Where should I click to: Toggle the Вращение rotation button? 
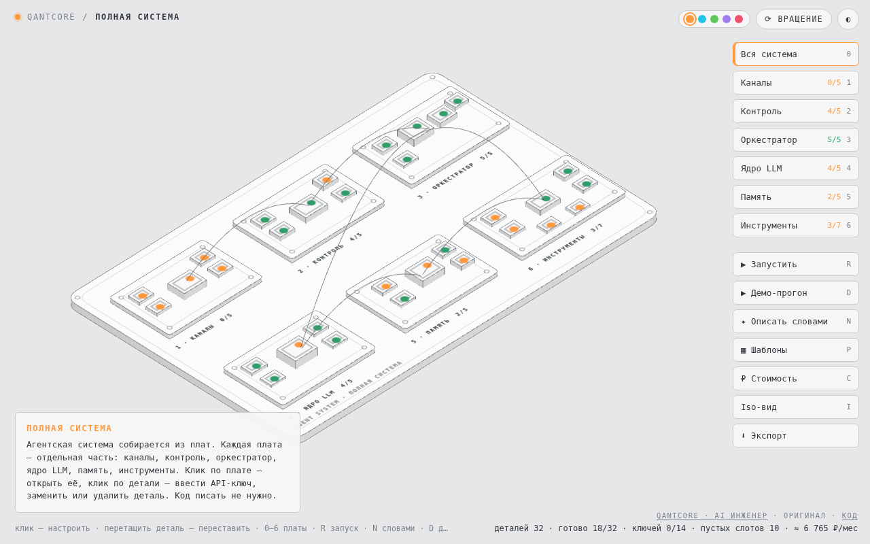click(793, 19)
